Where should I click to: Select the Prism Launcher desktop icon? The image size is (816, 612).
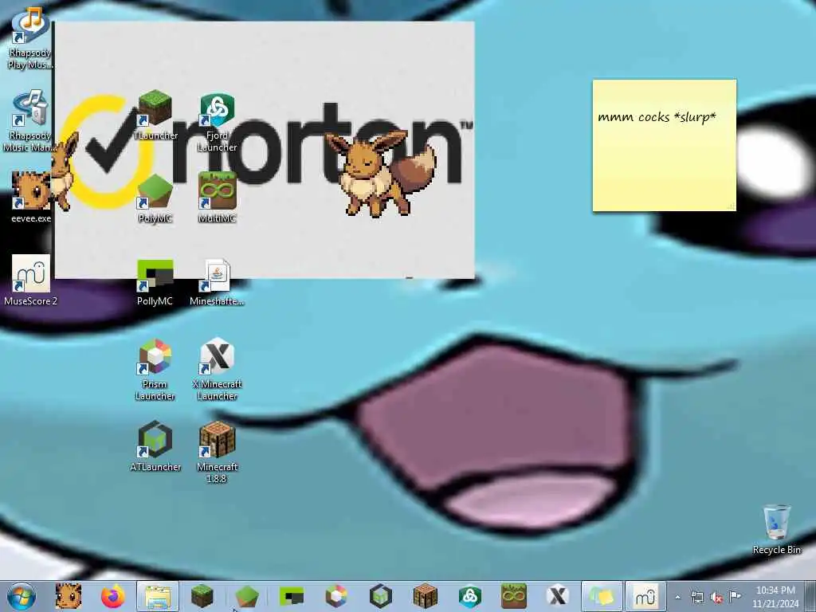[x=155, y=370]
